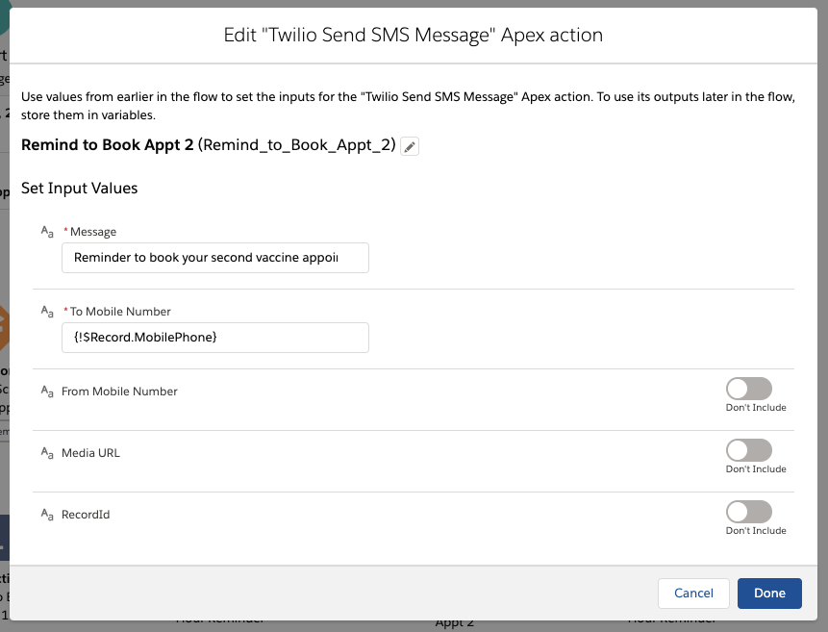Click the text type icon beside From Mobile Number
Image resolution: width=828 pixels, height=632 pixels.
click(x=47, y=392)
